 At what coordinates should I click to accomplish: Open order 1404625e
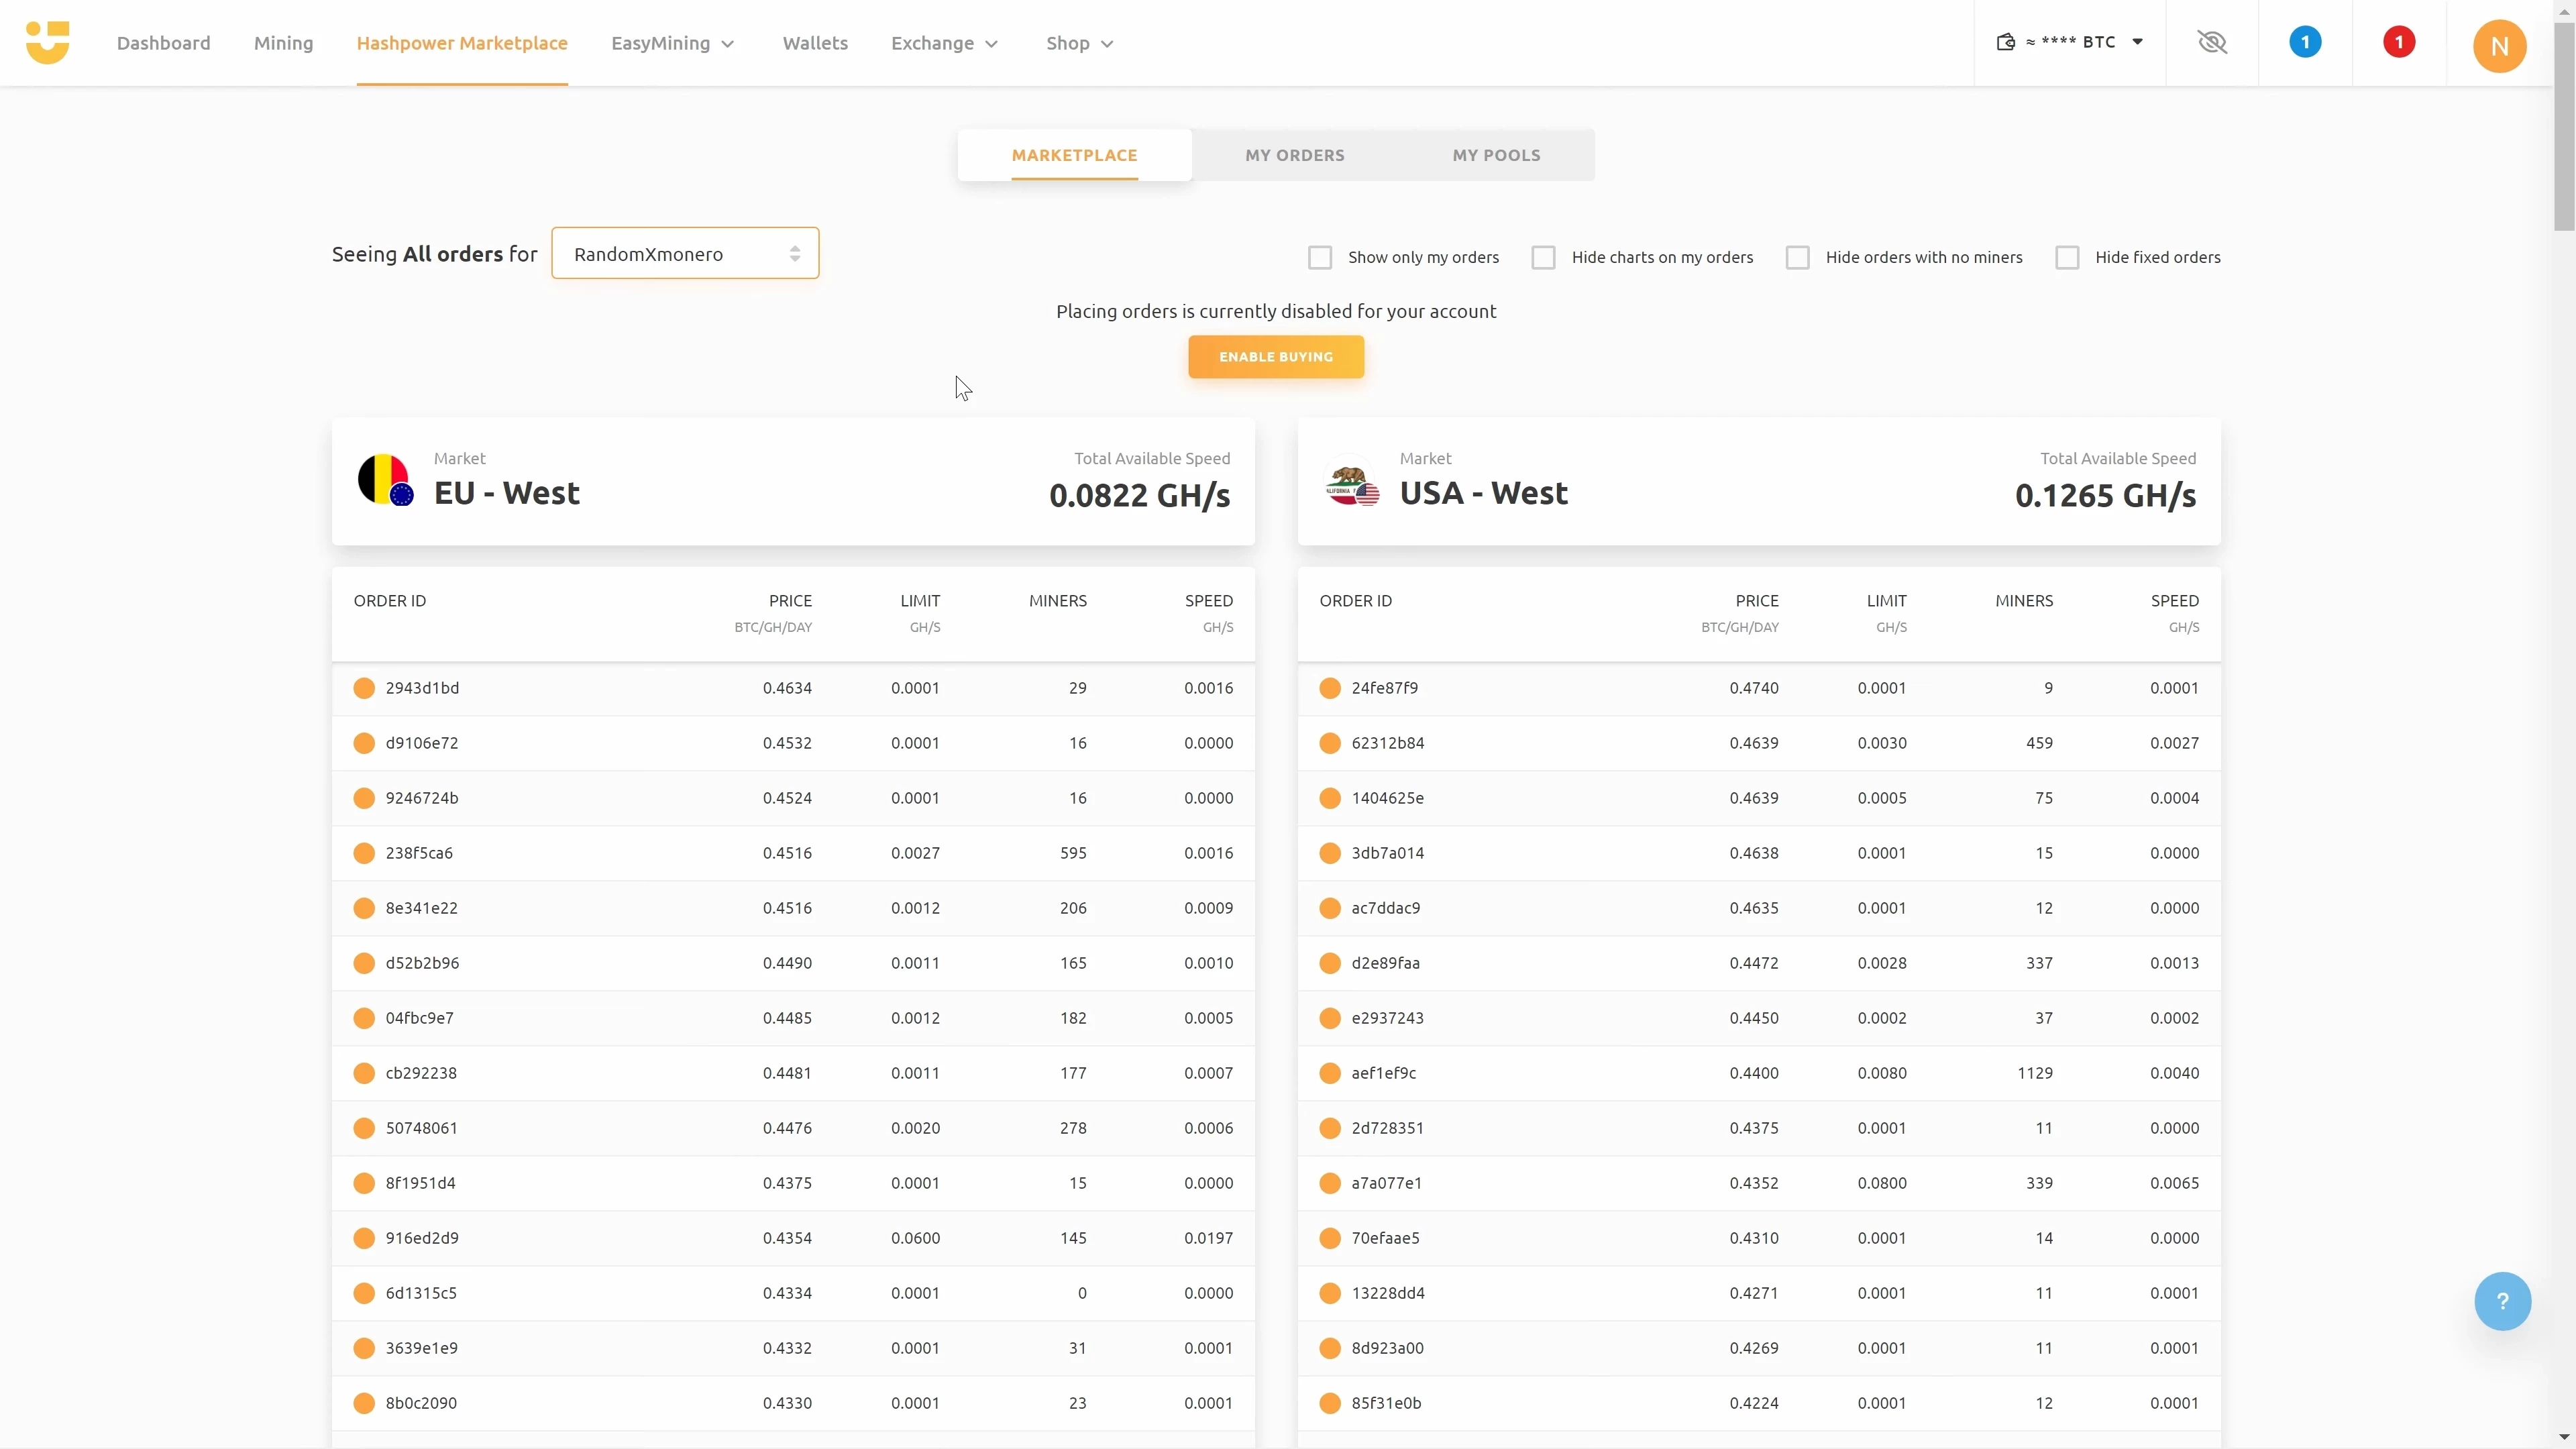1759,798
